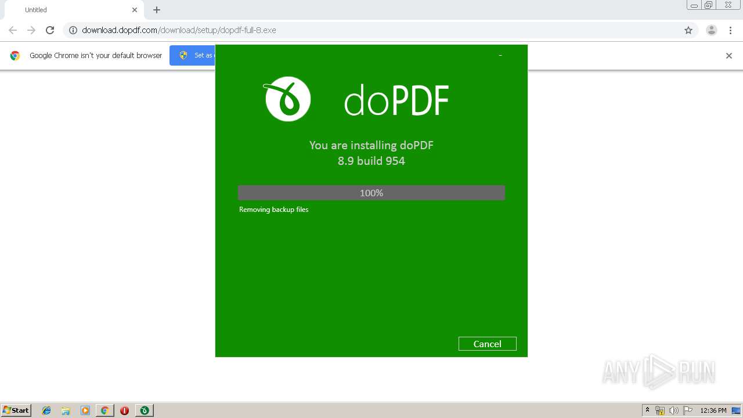This screenshot has width=743, height=418.
Task: Open Windows Media Player from the taskbar
Action: (85, 410)
